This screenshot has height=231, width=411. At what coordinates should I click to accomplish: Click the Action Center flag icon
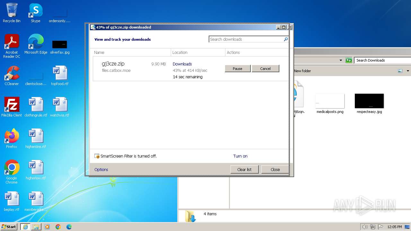(380, 227)
